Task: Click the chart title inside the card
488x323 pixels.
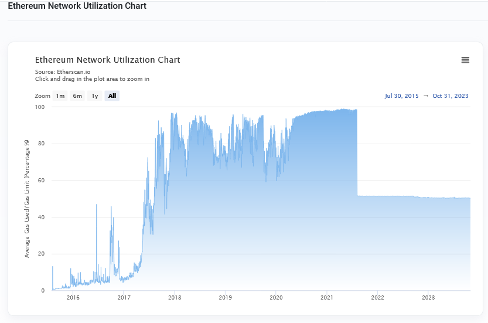Action: click(108, 60)
